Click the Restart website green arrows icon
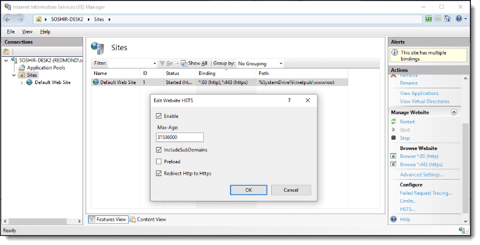480x245 pixels. coord(394,122)
